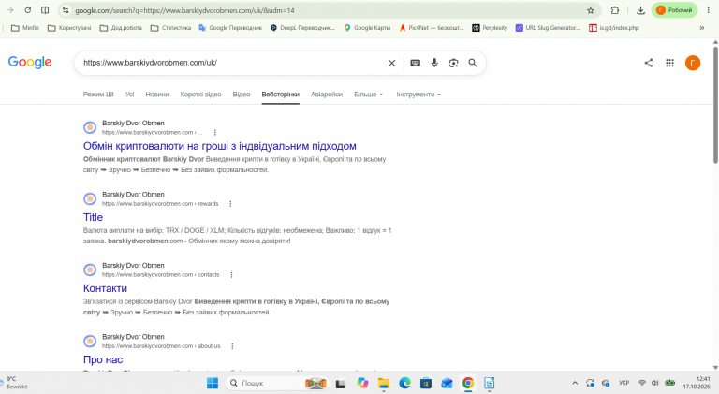Viewport: 719px width, 394px height.
Task: Switch to the Режим ШІ tab
Action: click(x=98, y=95)
